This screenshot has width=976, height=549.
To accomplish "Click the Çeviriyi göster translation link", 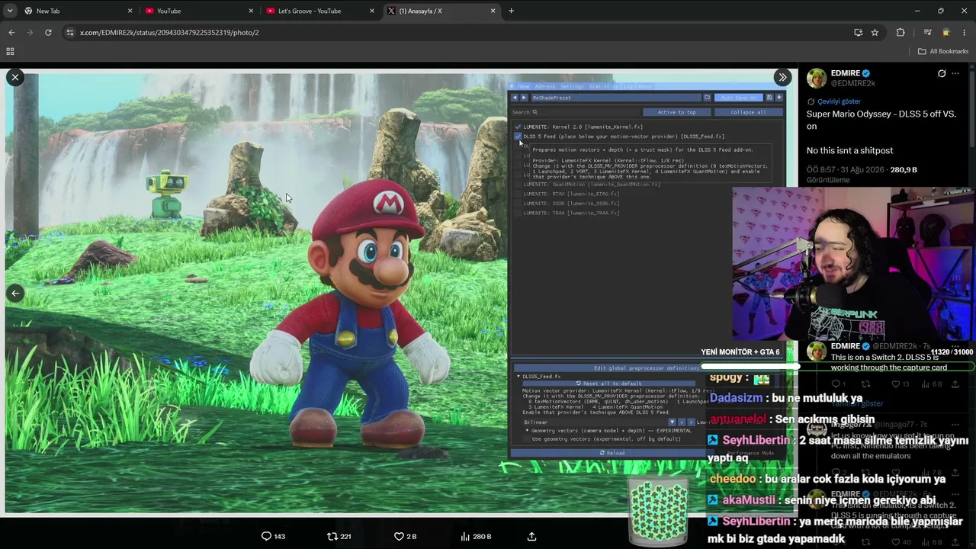I will [x=839, y=101].
